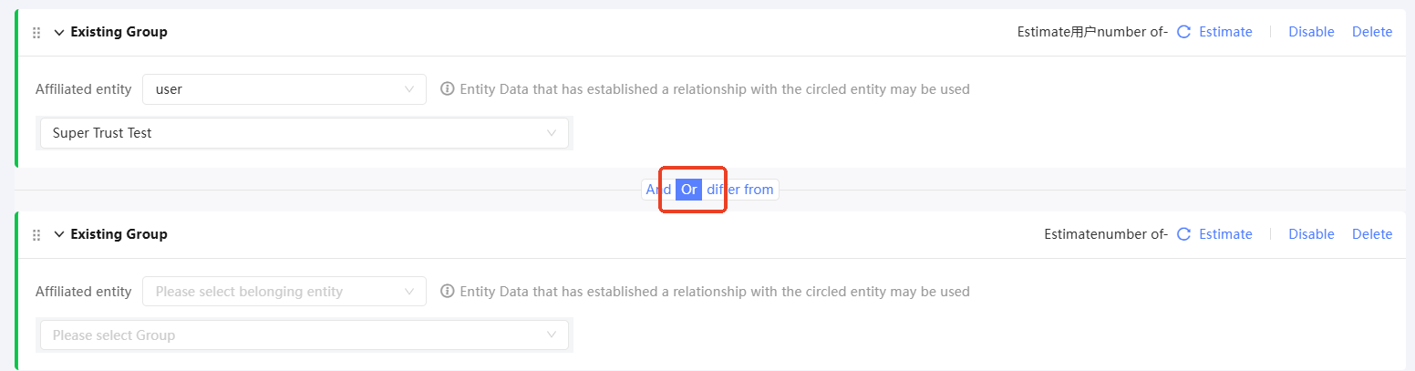Select the And logic operator
This screenshot has height=371, width=1415.
(x=658, y=190)
